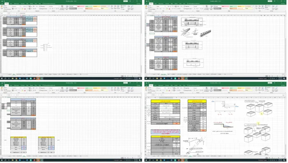
Task: Toggle Bold in top-right window ribbon
Action: tap(157, 9)
